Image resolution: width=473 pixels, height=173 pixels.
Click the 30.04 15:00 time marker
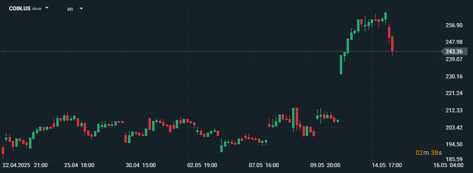pyautogui.click(x=140, y=165)
